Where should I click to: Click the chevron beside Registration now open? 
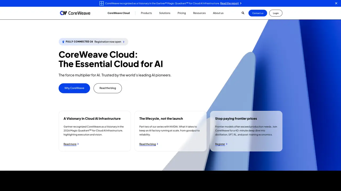pyautogui.click(x=124, y=42)
